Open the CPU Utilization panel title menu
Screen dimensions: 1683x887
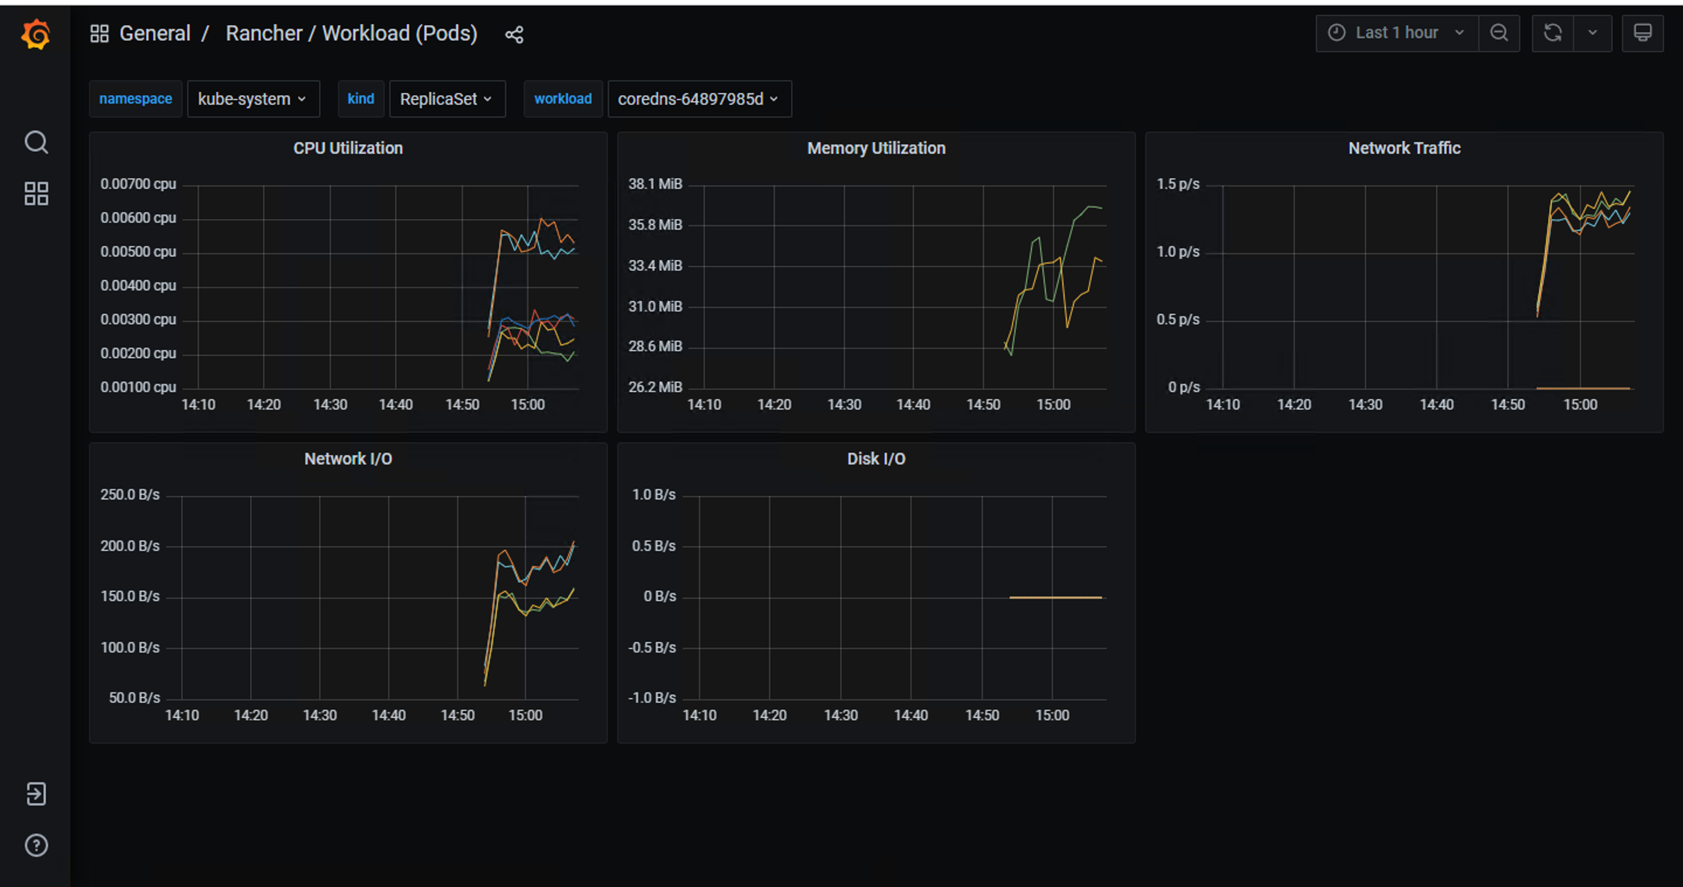348,148
